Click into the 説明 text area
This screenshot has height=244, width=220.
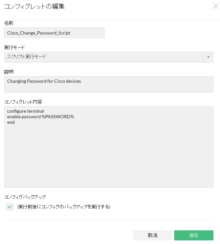[x=109, y=87]
